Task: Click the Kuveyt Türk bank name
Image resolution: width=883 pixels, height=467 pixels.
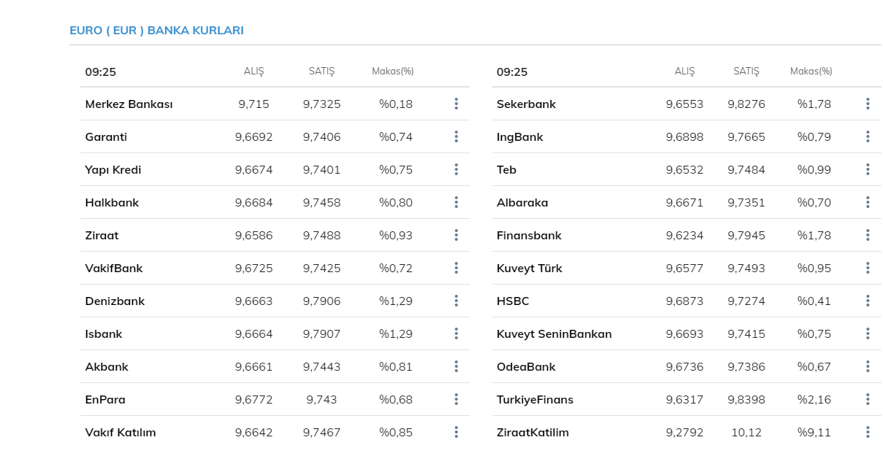Action: tap(530, 269)
